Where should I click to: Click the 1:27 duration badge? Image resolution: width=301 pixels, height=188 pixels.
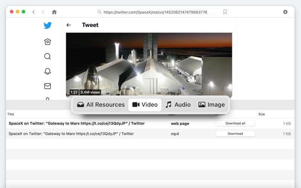tap(74, 92)
